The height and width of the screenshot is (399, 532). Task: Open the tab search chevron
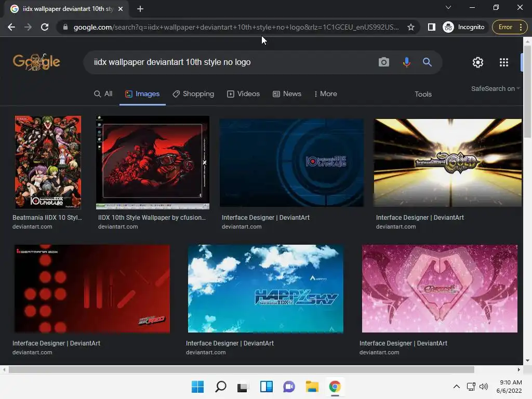448,7
